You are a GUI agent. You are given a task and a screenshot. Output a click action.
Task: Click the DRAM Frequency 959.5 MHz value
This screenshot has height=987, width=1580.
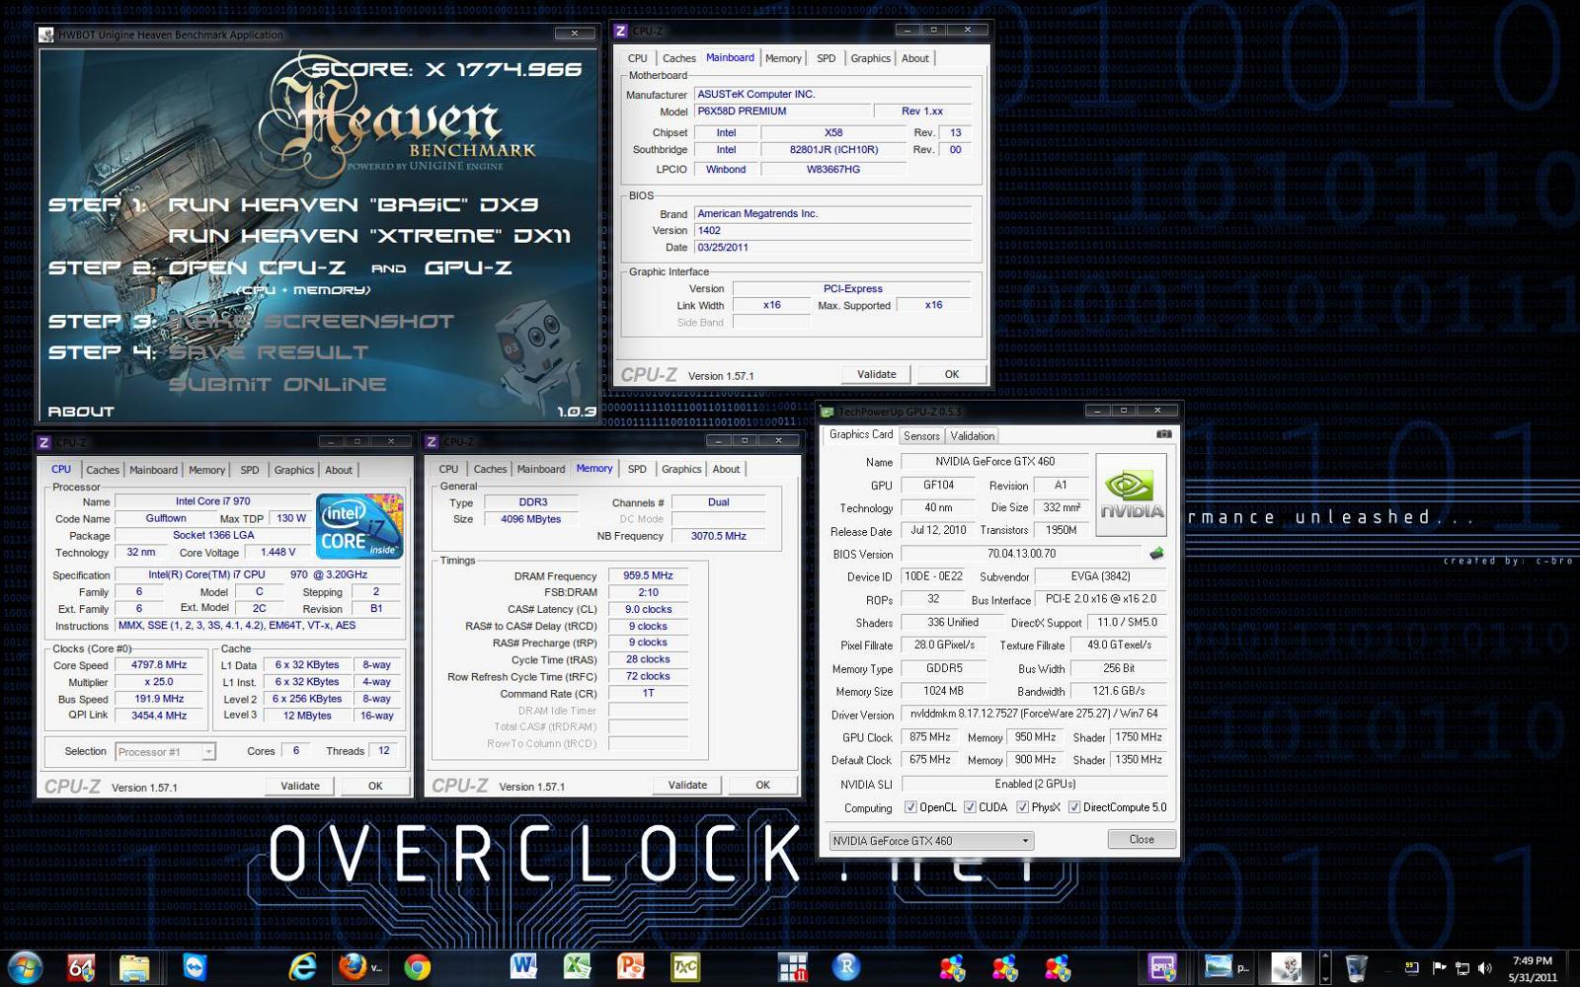[x=648, y=575]
